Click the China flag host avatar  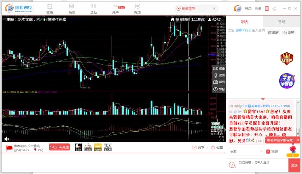(x=9, y=148)
